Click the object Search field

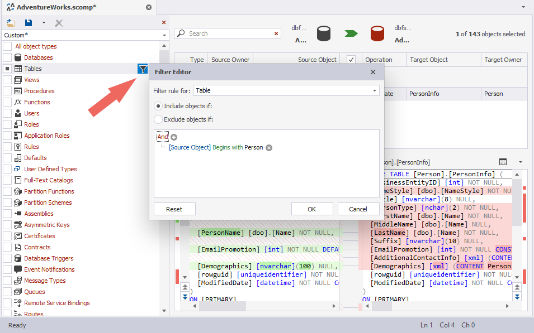(228, 33)
